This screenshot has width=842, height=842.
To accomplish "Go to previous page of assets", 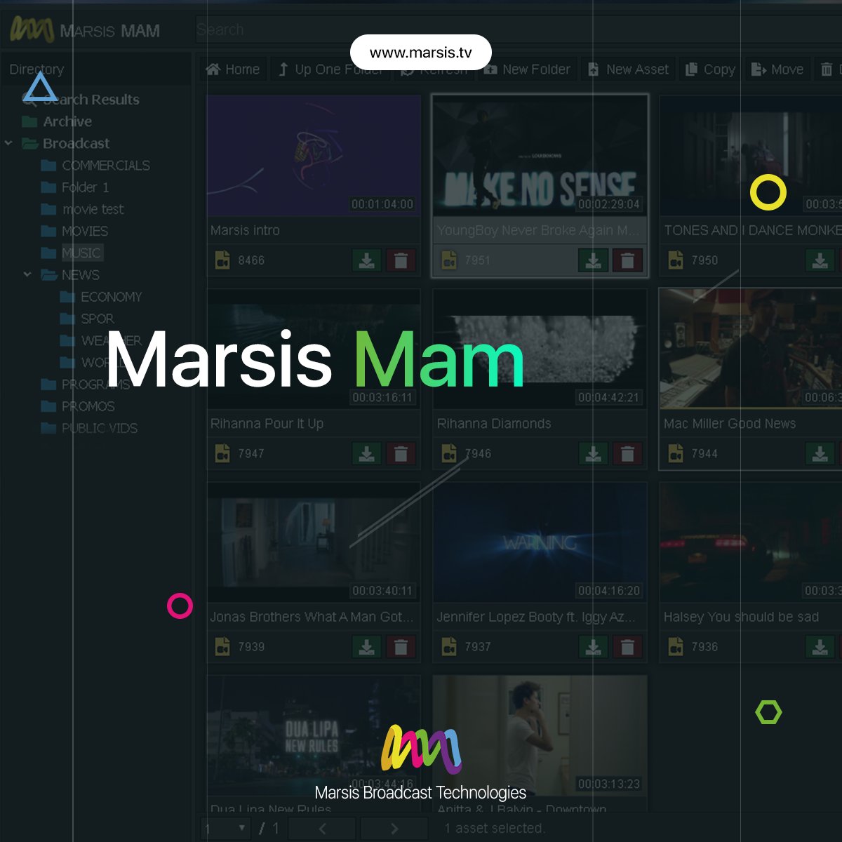I will pos(322,829).
